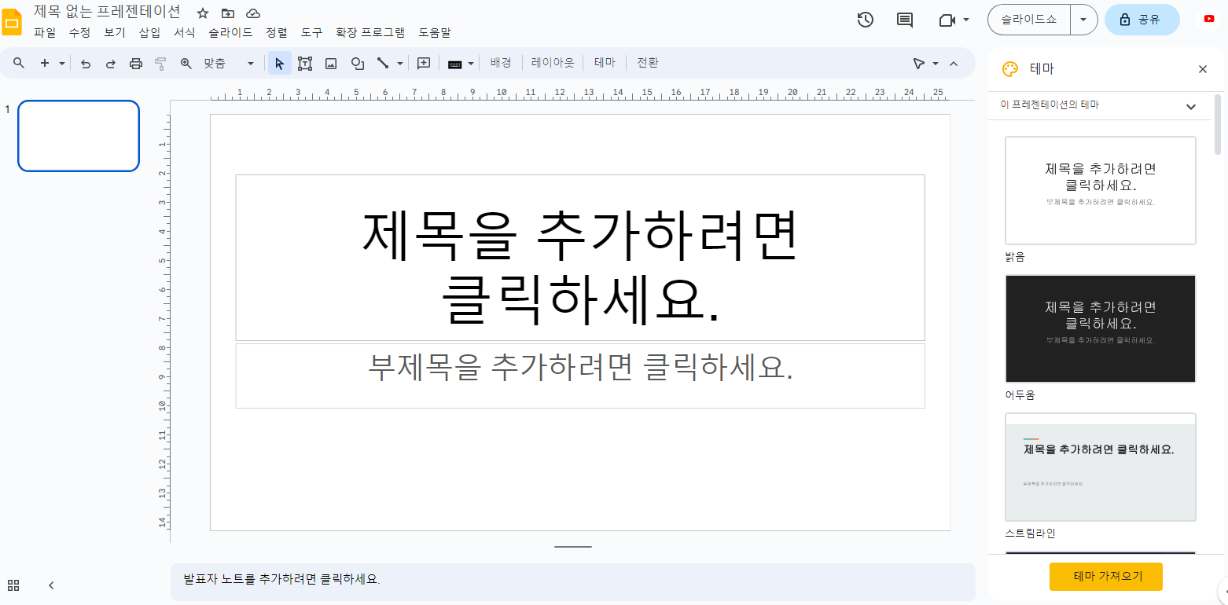The image size is (1228, 605).
Task: Click the Undo icon
Action: click(x=86, y=63)
